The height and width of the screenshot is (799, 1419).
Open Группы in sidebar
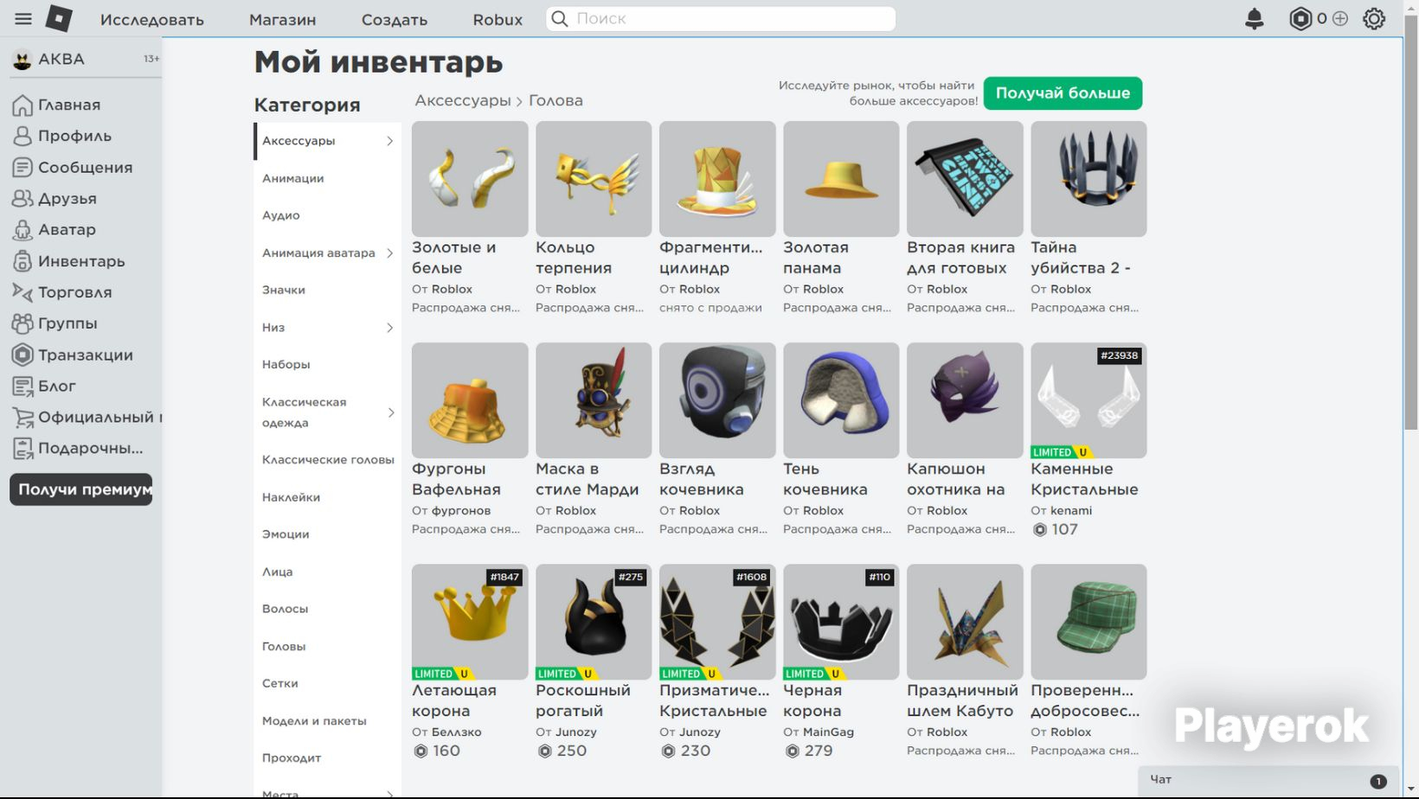pos(55,323)
